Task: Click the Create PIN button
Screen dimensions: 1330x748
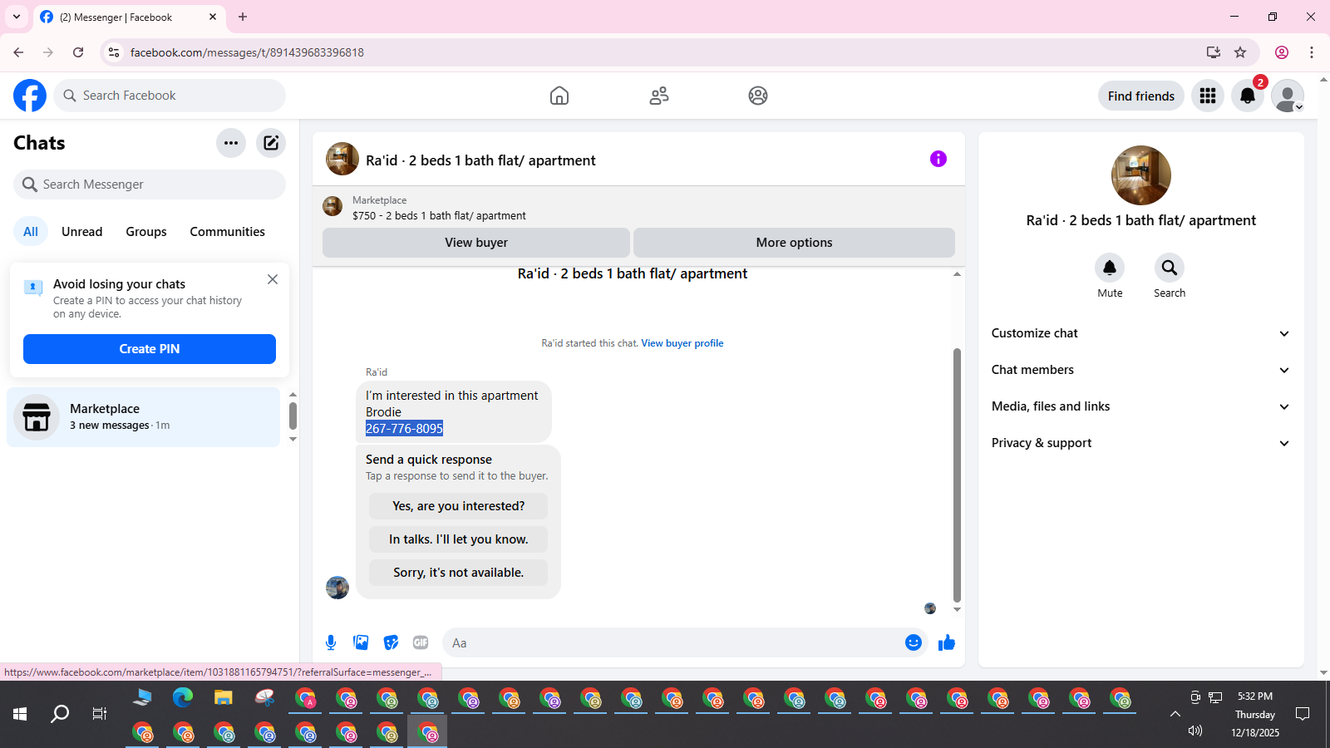Action: 150,349
